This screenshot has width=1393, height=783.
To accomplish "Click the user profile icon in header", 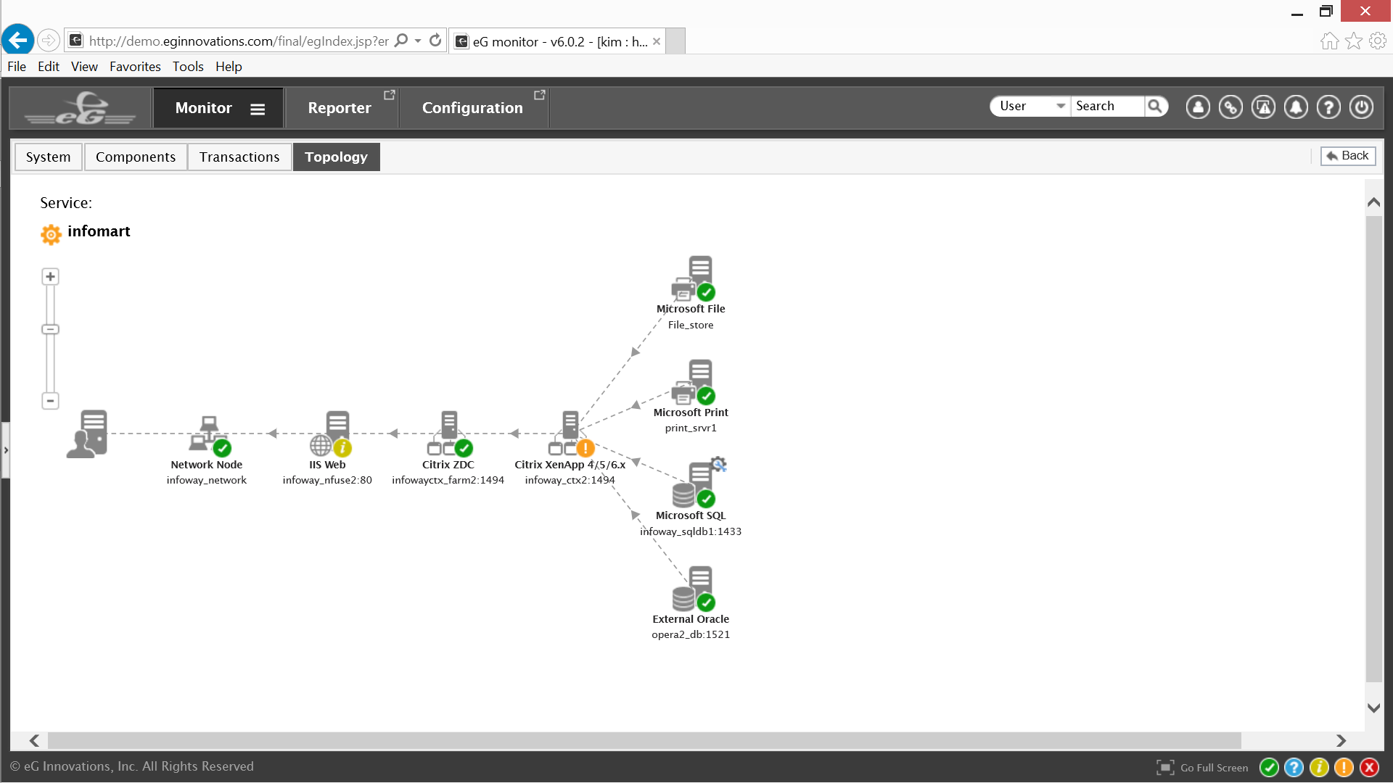I will [x=1198, y=107].
